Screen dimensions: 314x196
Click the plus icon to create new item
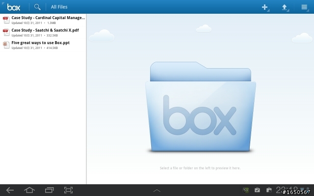click(x=265, y=7)
